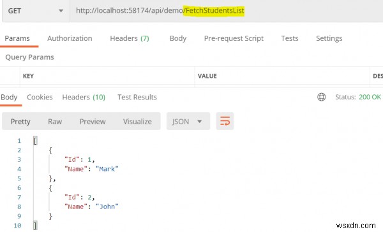Select the Raw view mode
This screenshot has height=232, width=383.
tap(55, 122)
